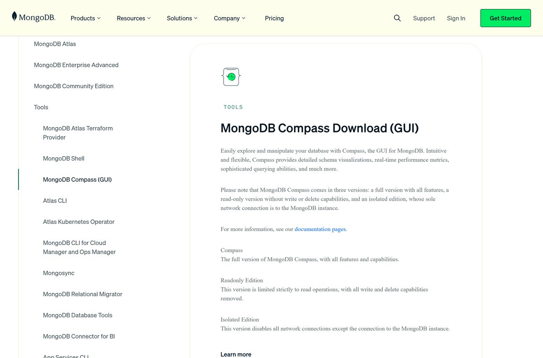Click the TOOLS label text
Screen dimensions: 543x358
(x=233, y=107)
